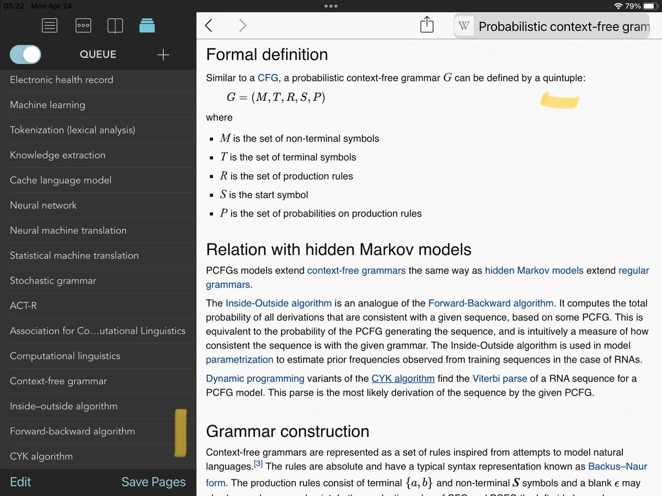Tap Save Pages button

(153, 482)
